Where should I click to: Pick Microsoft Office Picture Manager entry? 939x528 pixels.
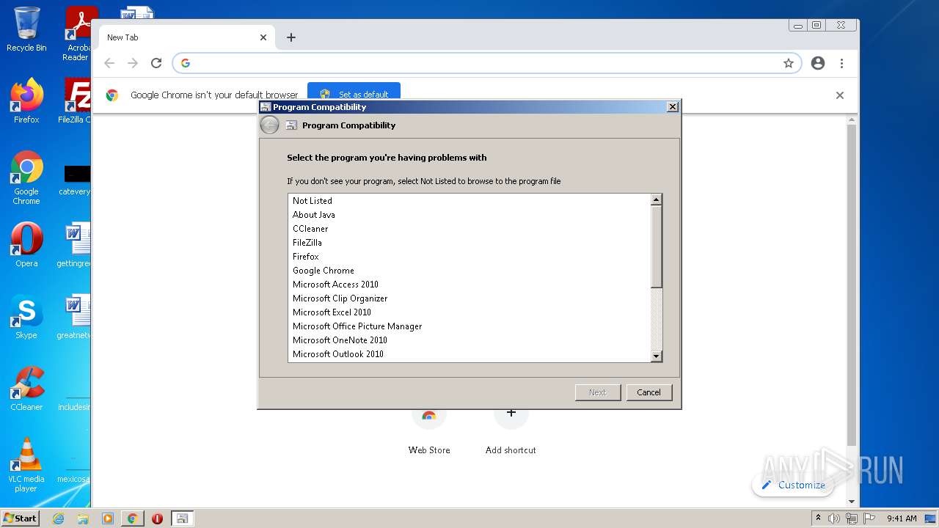click(469, 326)
